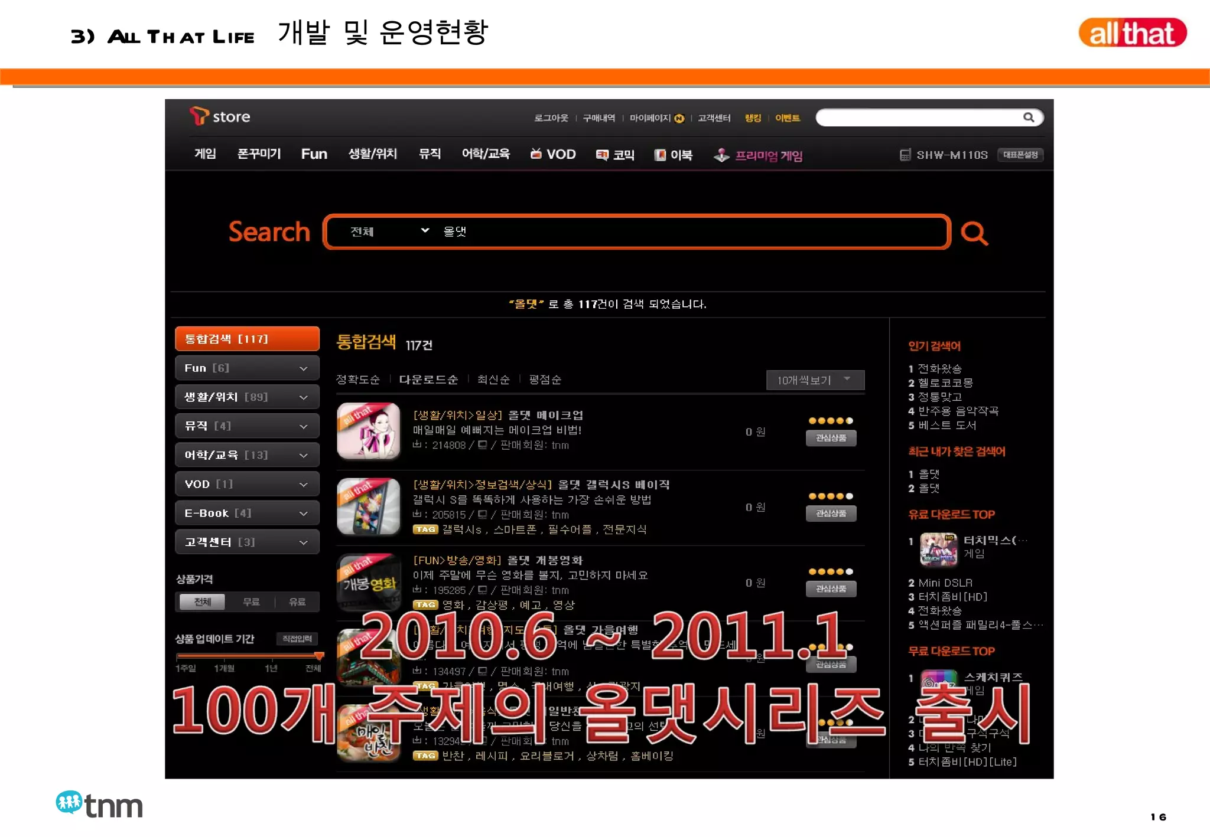Screen dimensions: 1210x837
Task: Open the 게임 menu
Action: pyautogui.click(x=205, y=153)
